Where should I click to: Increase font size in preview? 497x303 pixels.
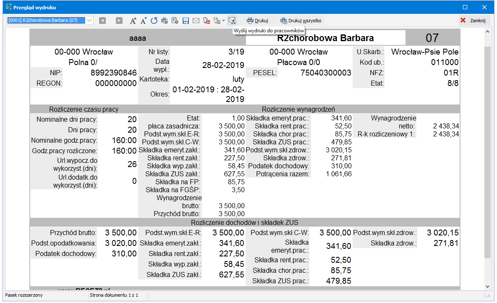133,20
